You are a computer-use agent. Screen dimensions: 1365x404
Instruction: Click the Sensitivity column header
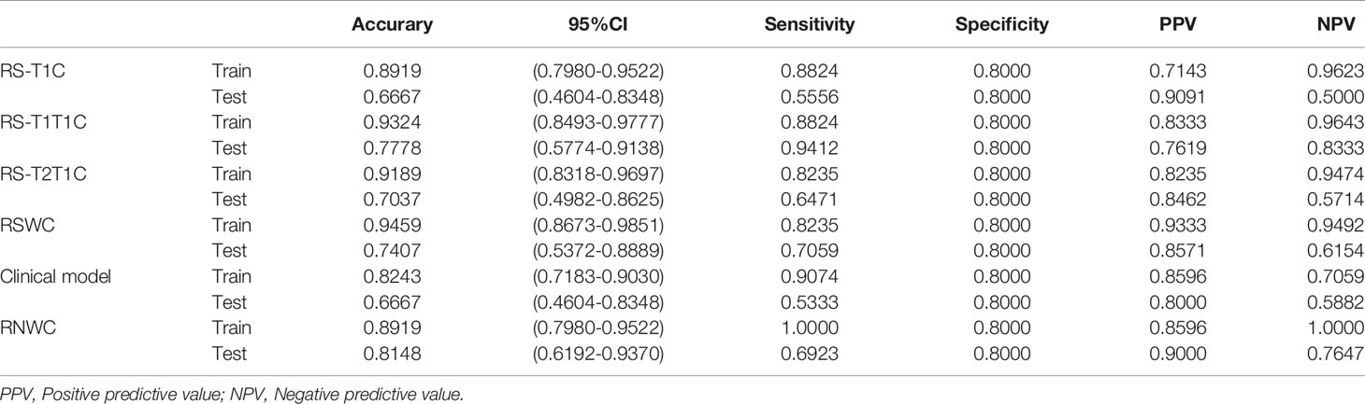(x=808, y=25)
